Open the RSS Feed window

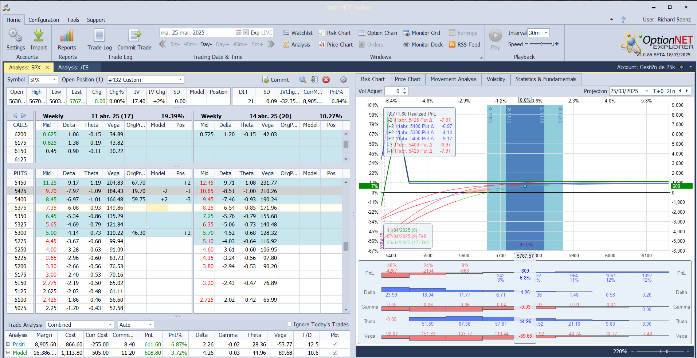click(x=465, y=45)
